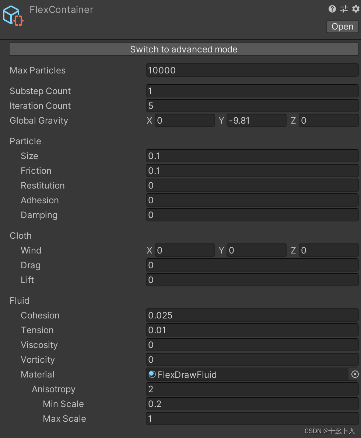
Task: Click the Tension input field
Action: [x=252, y=330]
